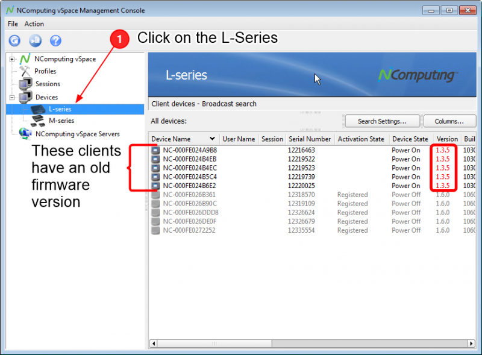This screenshot has width=482, height=355.
Task: Click the Refresh toolbar icon
Action: [x=14, y=40]
